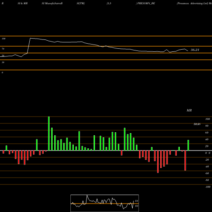The image size is (212, 212).
Task: Click the "MR" panel title
Action: [189, 110]
